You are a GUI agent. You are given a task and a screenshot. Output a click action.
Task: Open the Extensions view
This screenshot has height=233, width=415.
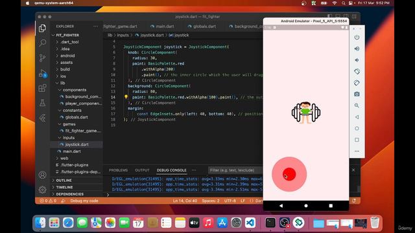tap(42, 88)
